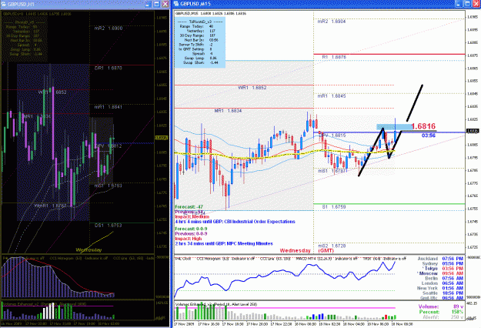Image resolution: width=481 pixels, height=328 pixels.
Task: Click the Spread row in info box
Action: pyautogui.click(x=202, y=54)
